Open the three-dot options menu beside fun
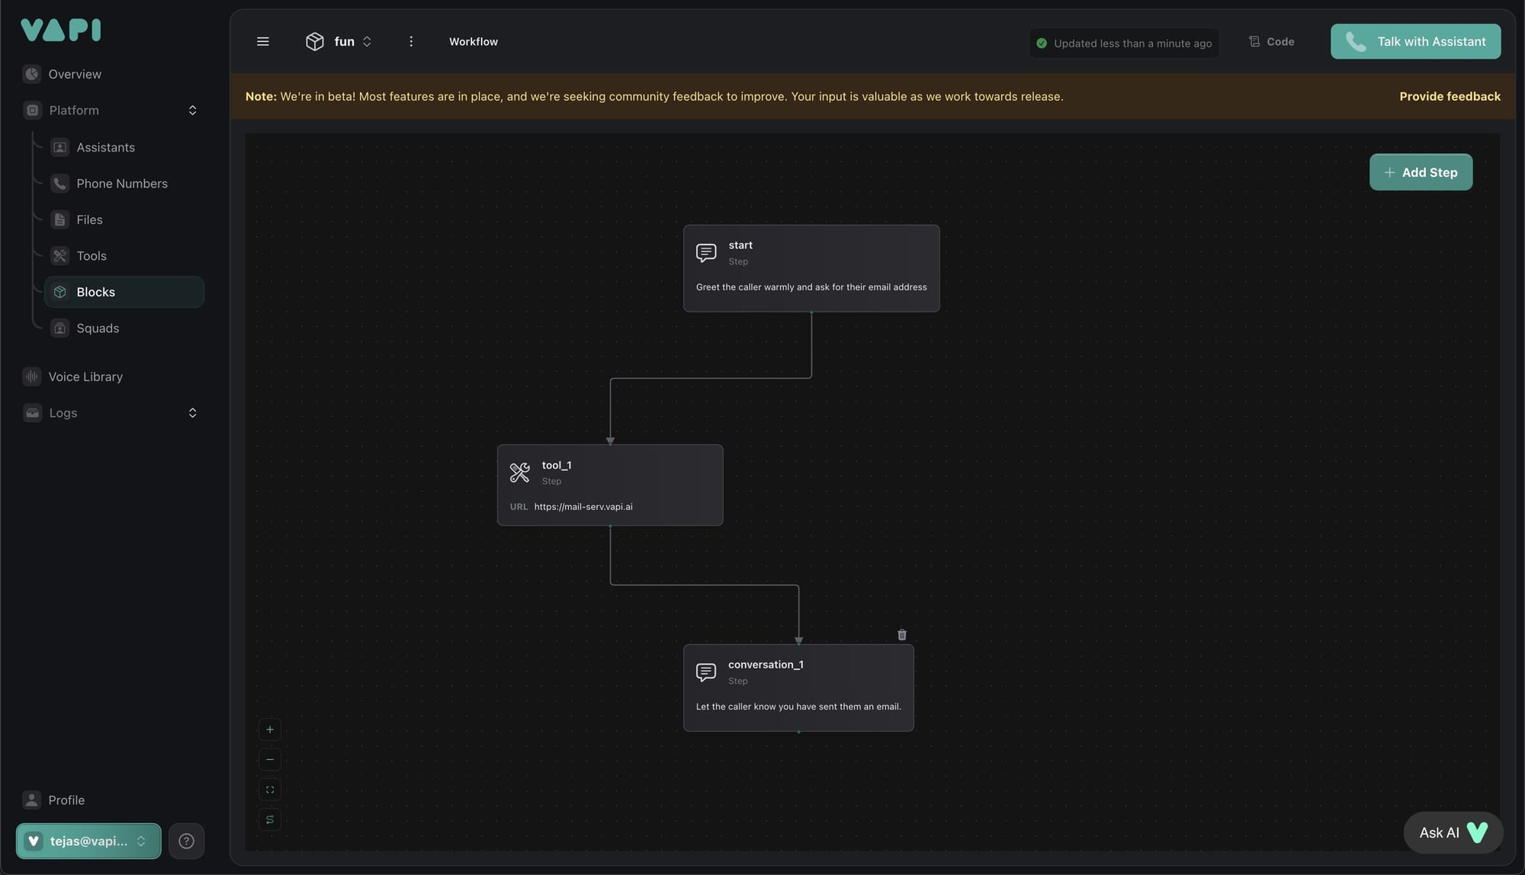The width and height of the screenshot is (1525, 875). (x=411, y=42)
